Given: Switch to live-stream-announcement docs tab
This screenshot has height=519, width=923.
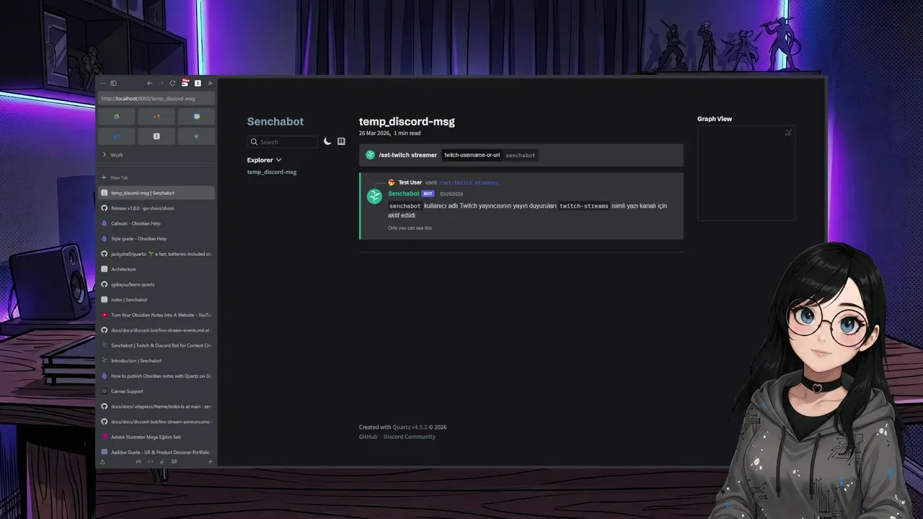Looking at the screenshot, I should [x=156, y=422].
